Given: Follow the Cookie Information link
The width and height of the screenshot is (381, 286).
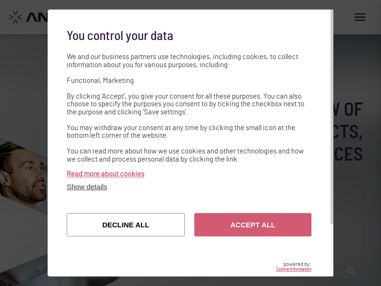Looking at the screenshot, I should pos(293,270).
